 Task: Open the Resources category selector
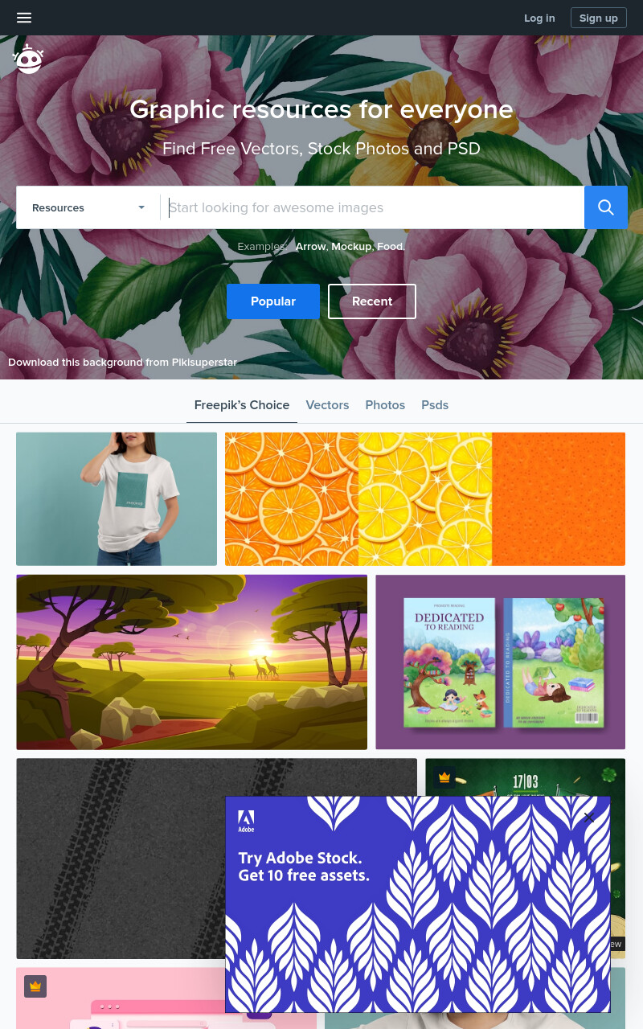(x=88, y=207)
